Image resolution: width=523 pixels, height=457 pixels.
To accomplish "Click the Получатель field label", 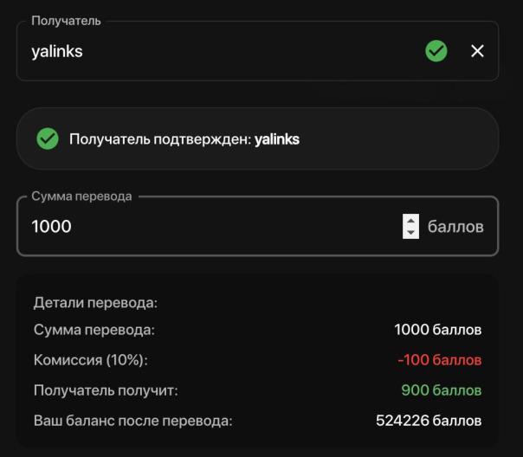I will pos(66,21).
